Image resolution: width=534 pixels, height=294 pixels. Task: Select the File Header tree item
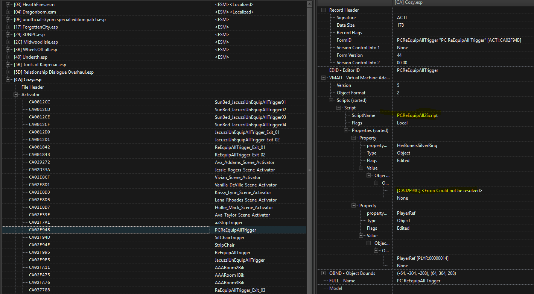click(x=32, y=87)
